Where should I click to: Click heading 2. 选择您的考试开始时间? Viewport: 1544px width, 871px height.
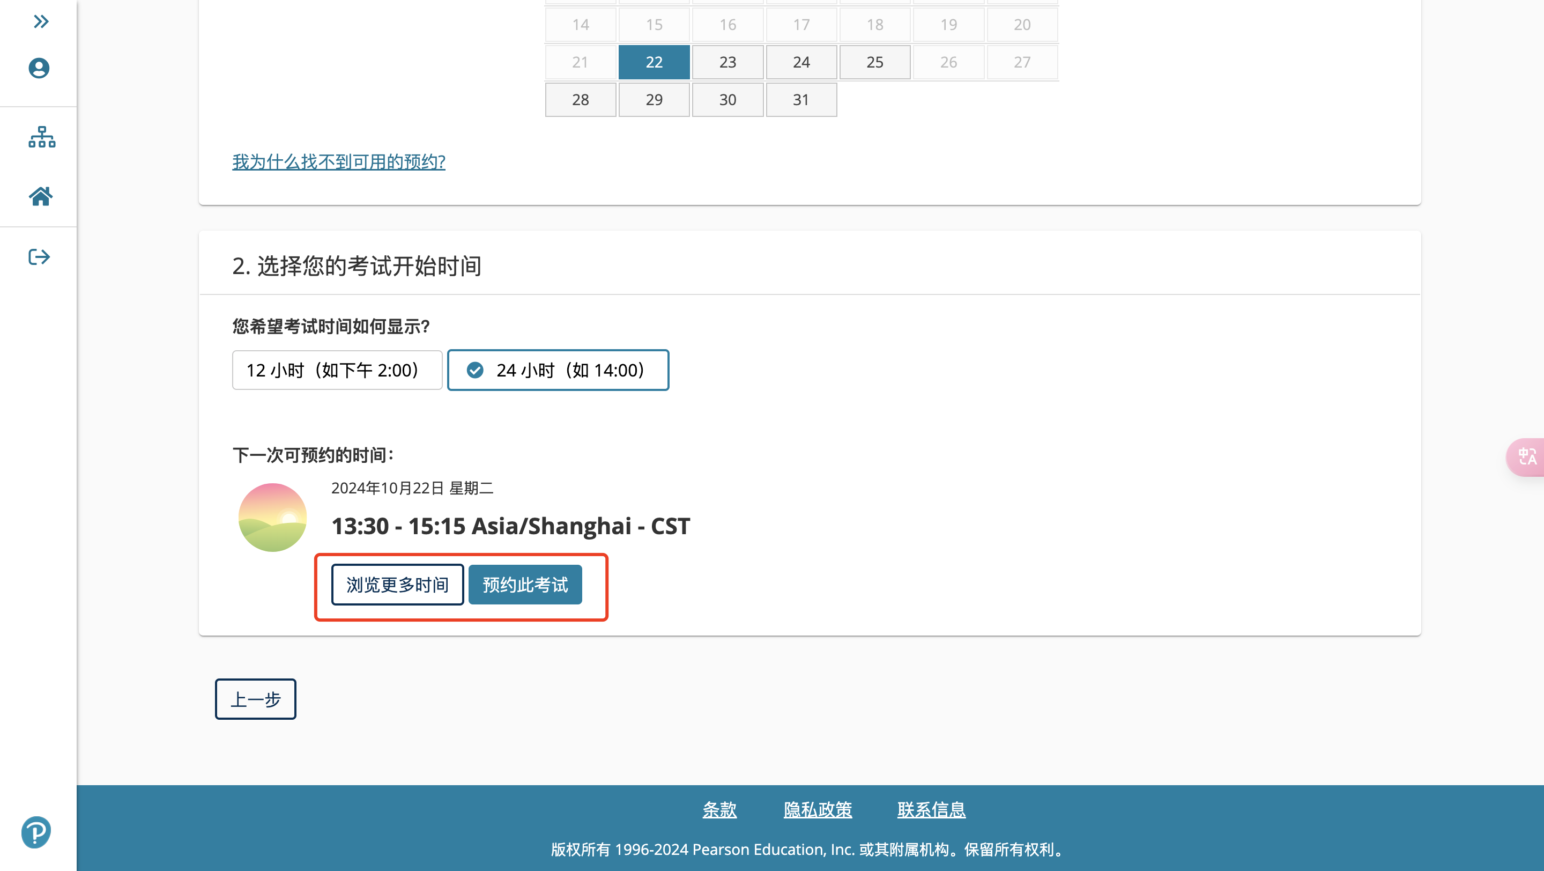click(357, 265)
